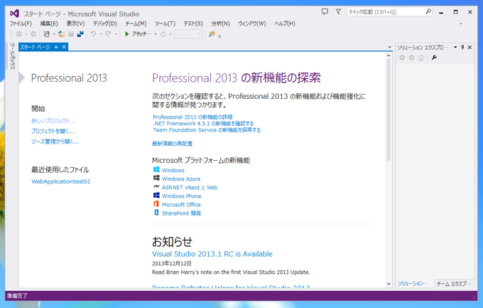483x308 pixels.
Task: Open recent file WebApplicationtest01
Action: (x=61, y=181)
